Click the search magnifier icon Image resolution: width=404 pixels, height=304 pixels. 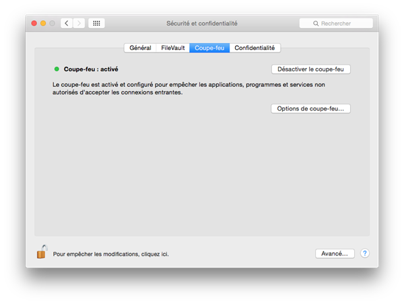[x=316, y=24]
